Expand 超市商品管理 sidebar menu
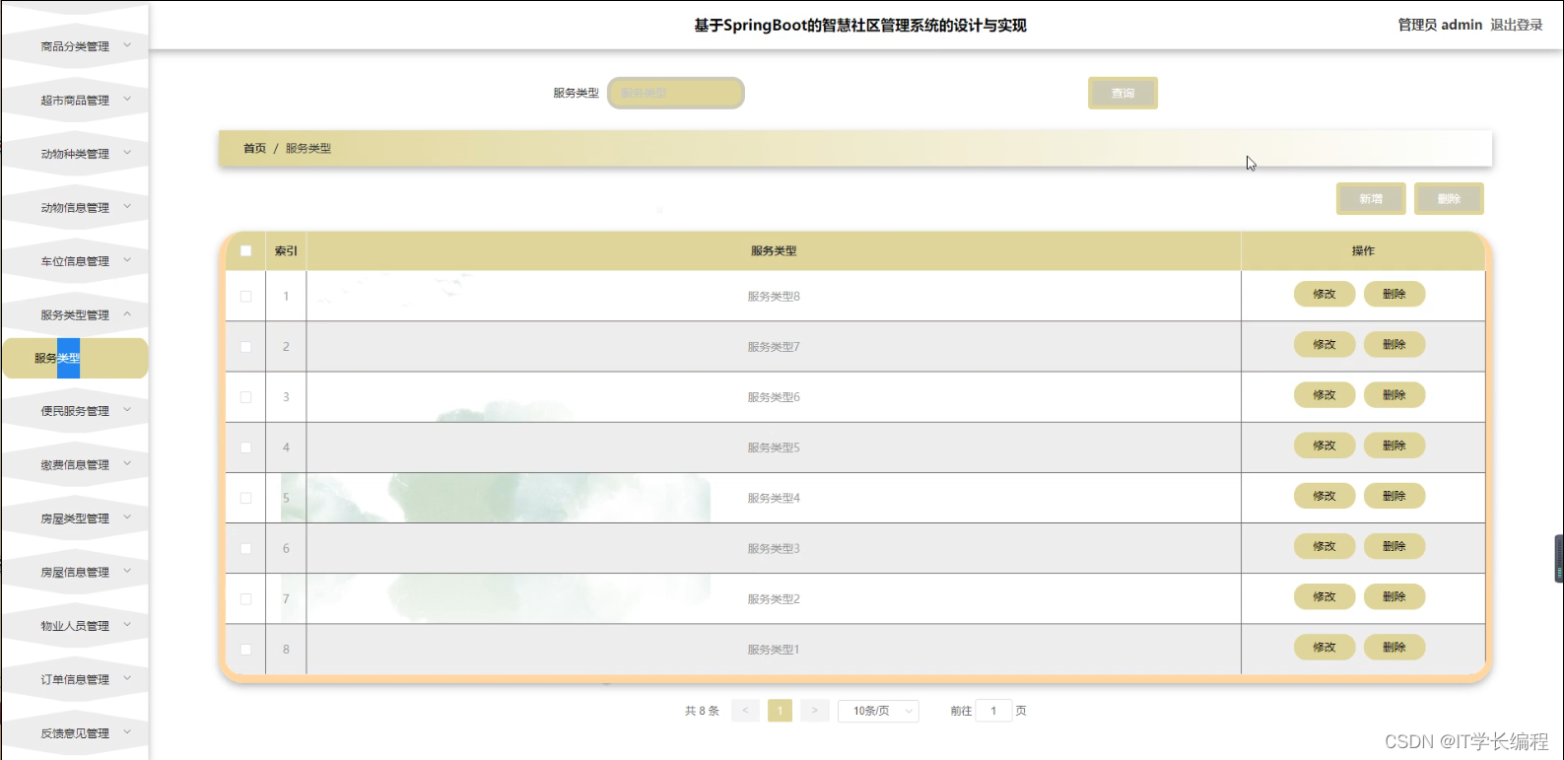Screen dimensions: 1564x760 click(x=75, y=100)
